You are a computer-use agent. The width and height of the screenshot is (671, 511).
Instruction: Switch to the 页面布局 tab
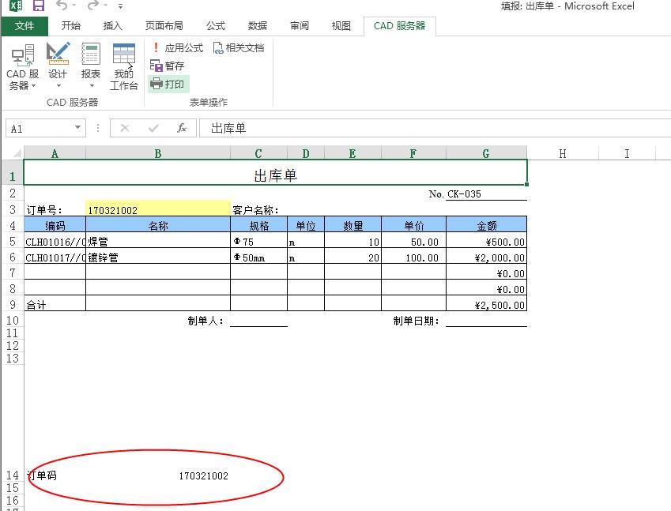pos(164,26)
